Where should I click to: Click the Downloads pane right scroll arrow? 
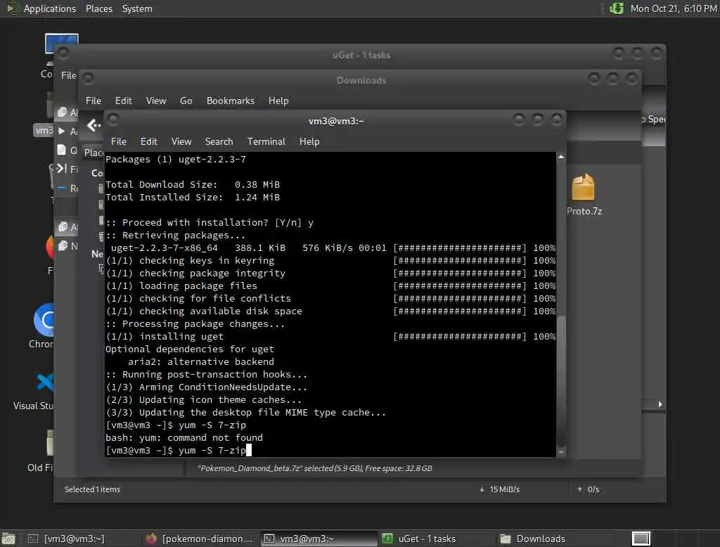coord(660,404)
